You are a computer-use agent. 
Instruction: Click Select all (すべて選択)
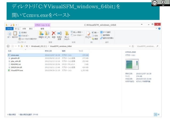(x=105, y=32)
